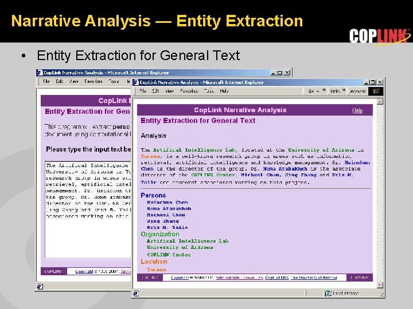Click CopLink Narrative Analysis page banner title
Image resolution: width=413 pixels, height=309 pixels.
click(240, 110)
